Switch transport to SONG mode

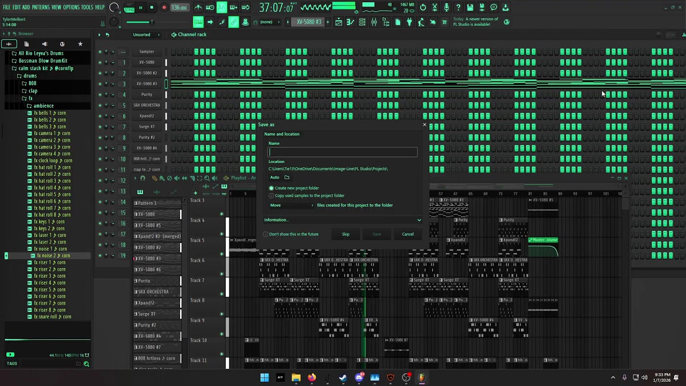tap(129, 10)
